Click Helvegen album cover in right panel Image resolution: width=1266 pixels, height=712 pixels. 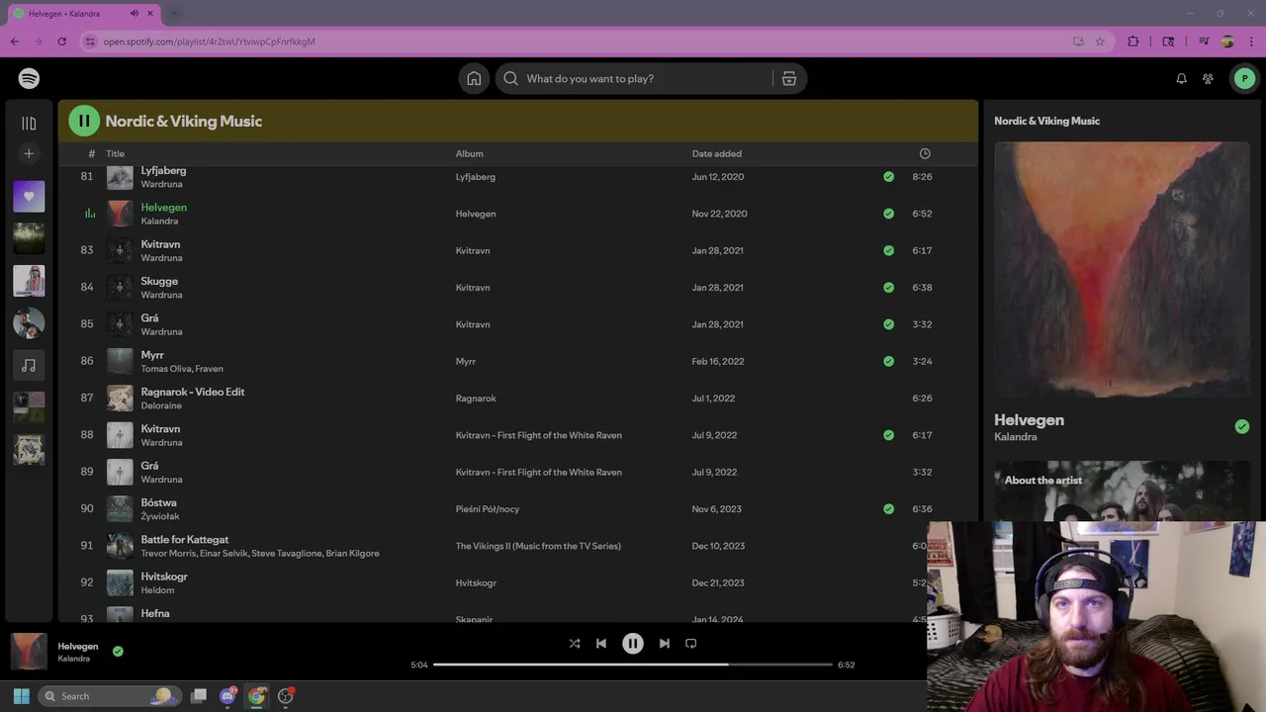click(1122, 270)
